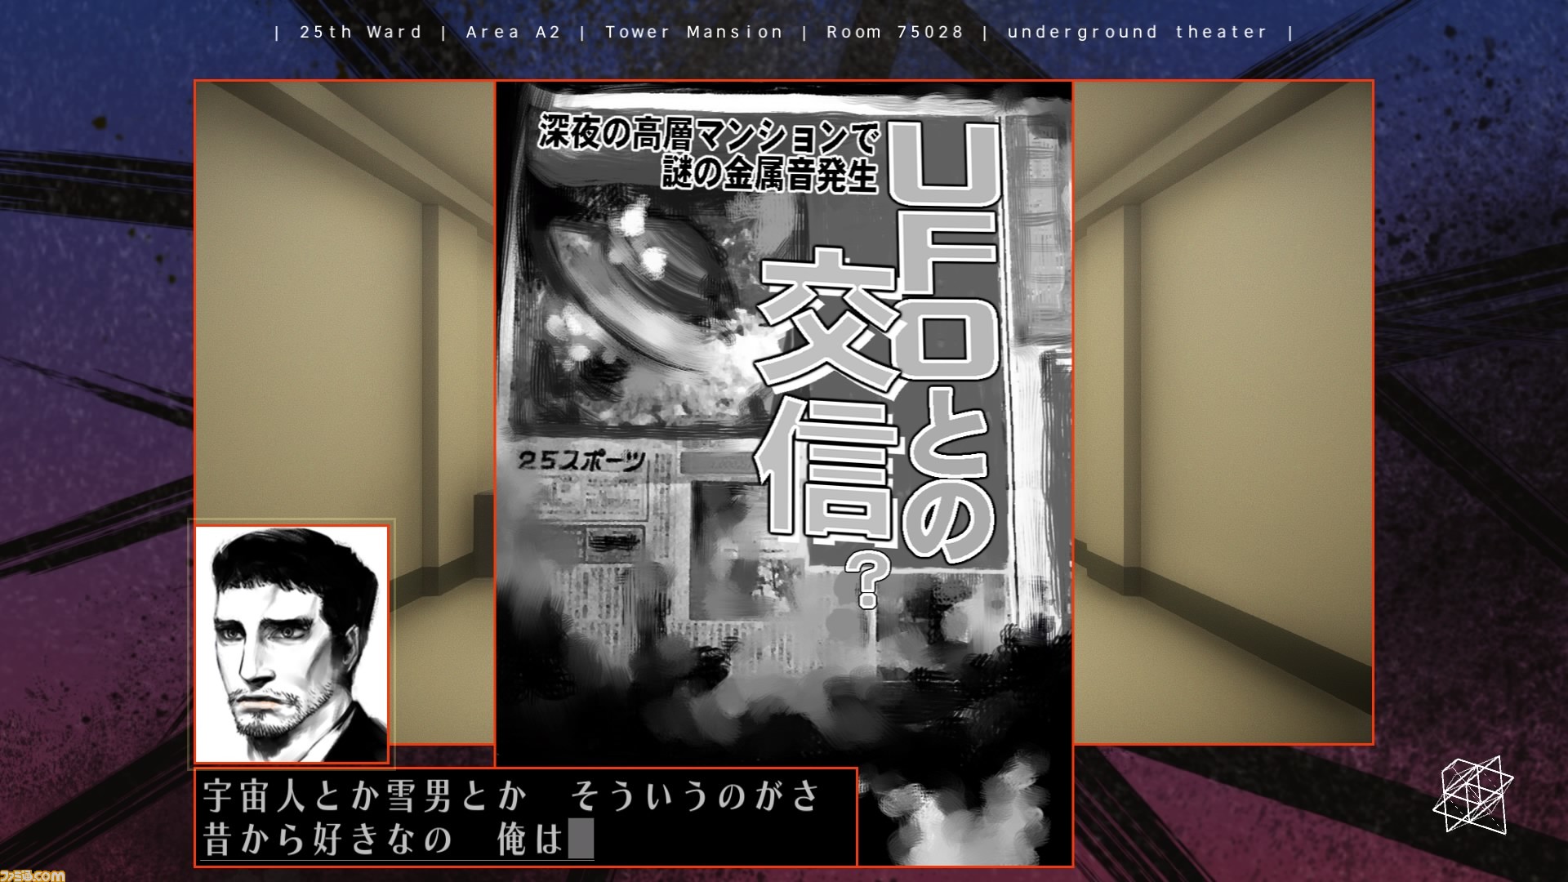Advance the dialogue text box
Viewport: 1568px width, 882px height.
tap(526, 817)
